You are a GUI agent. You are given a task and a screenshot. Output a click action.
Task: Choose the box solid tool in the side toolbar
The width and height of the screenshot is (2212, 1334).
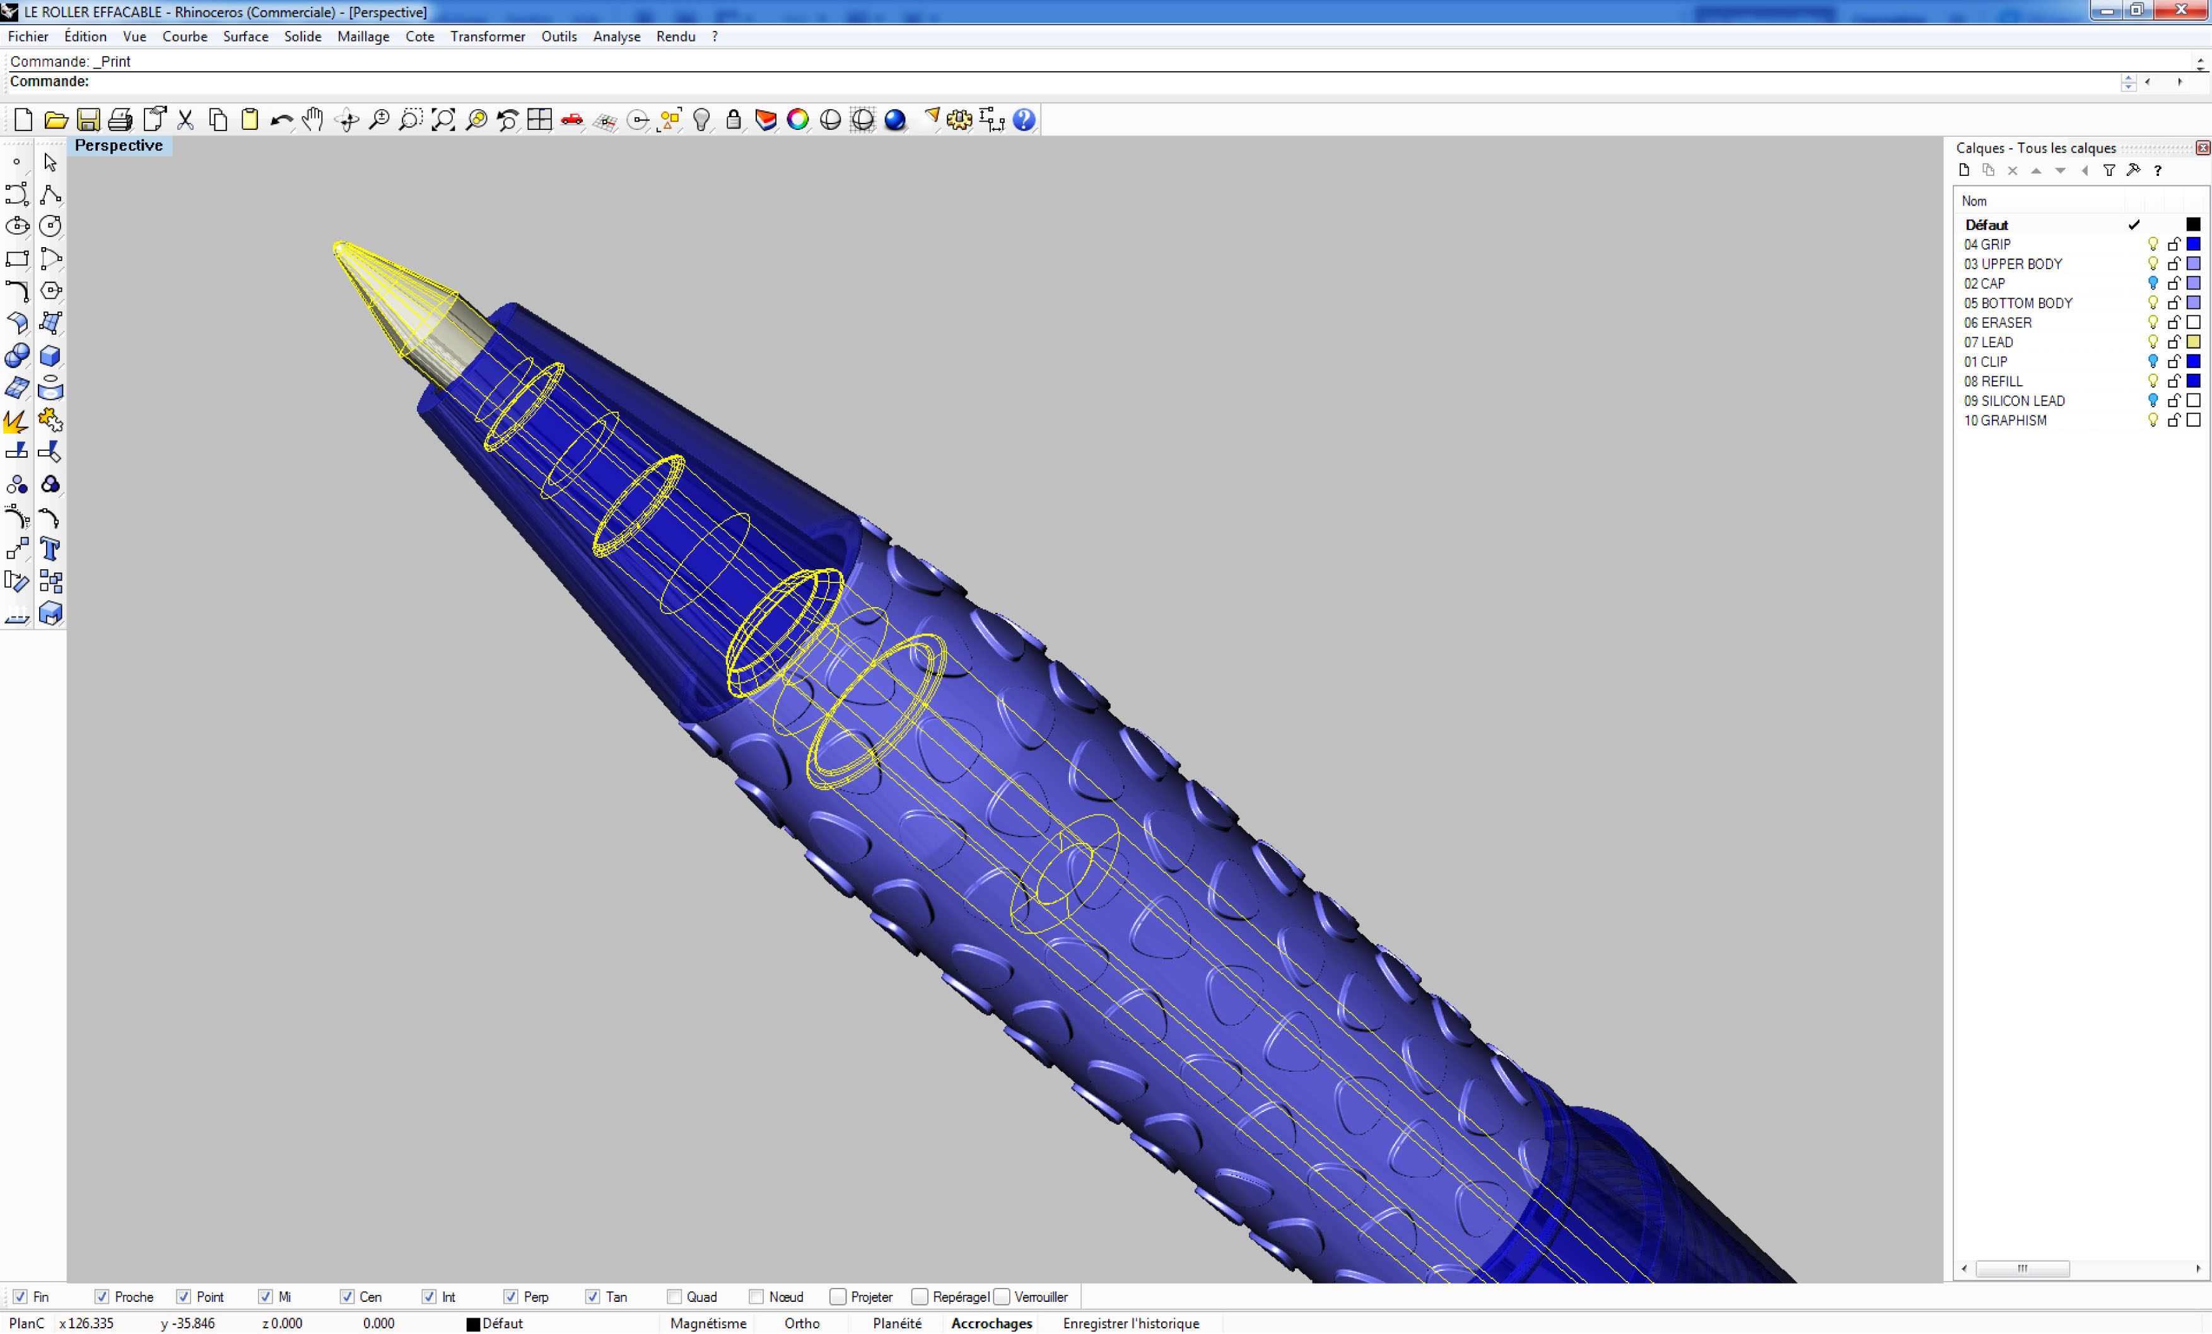(x=50, y=356)
